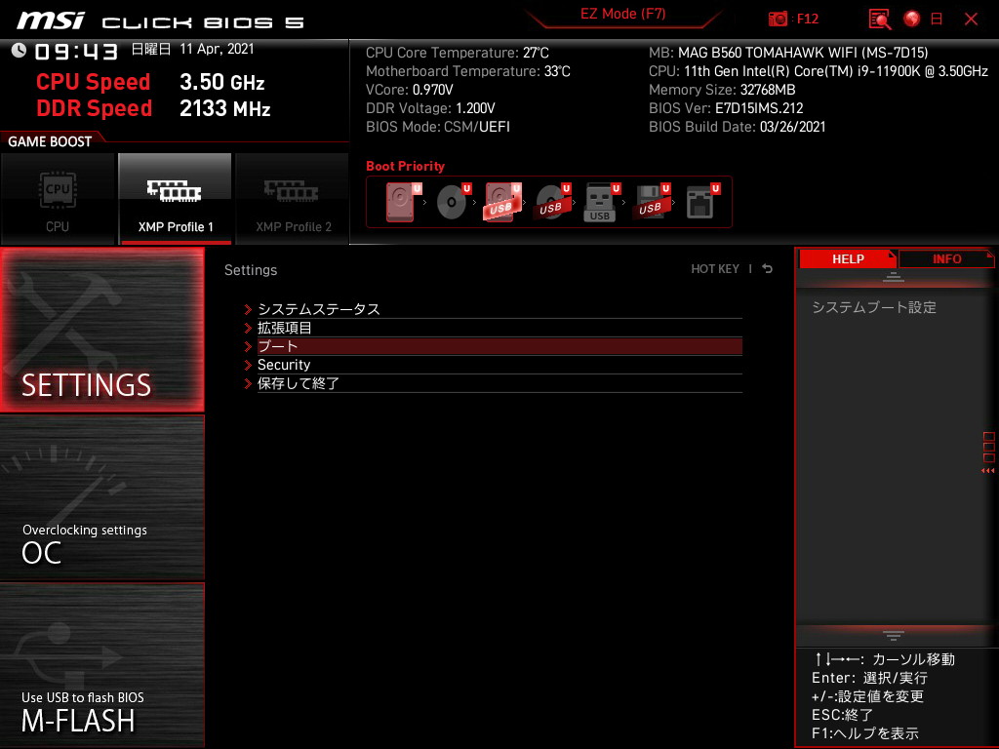Screen dimensions: 999x749
Task: Switch to the HELP tab
Action: pyautogui.click(x=848, y=258)
